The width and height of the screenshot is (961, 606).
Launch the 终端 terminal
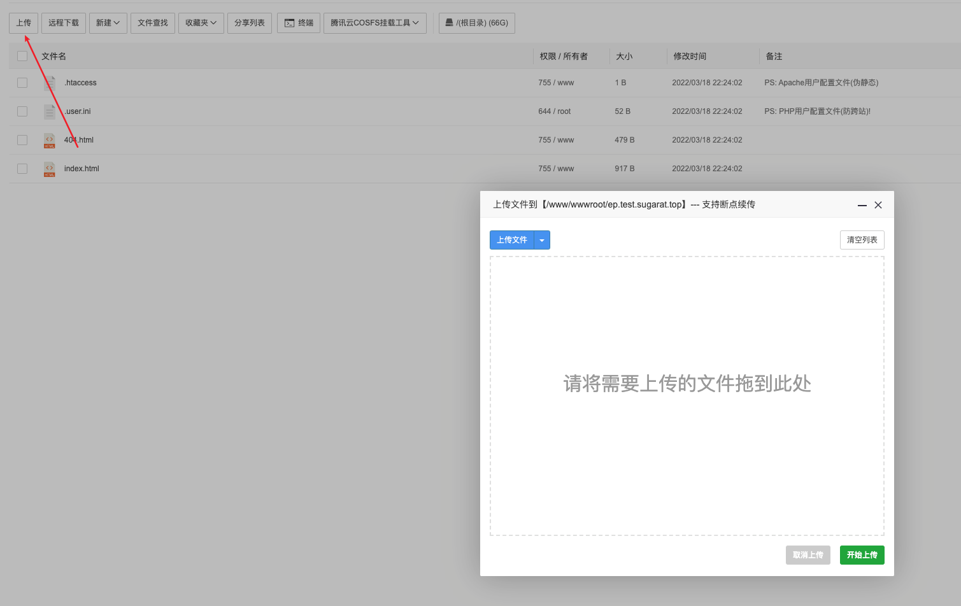(x=299, y=23)
